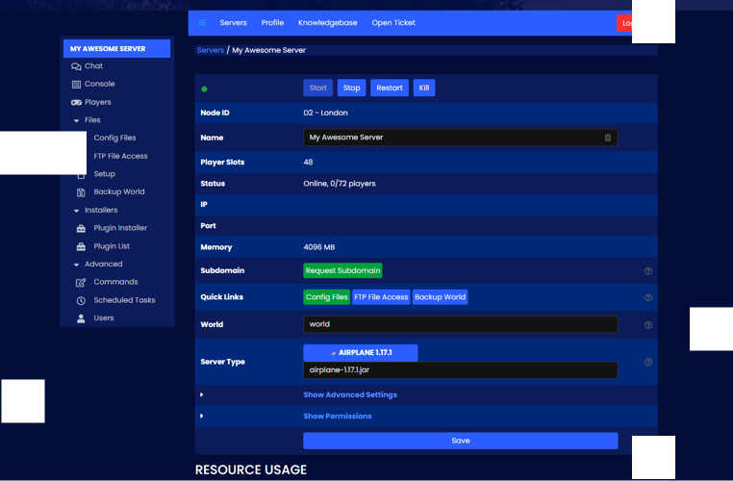Click the Scheduled Tasks clock icon

point(81,300)
